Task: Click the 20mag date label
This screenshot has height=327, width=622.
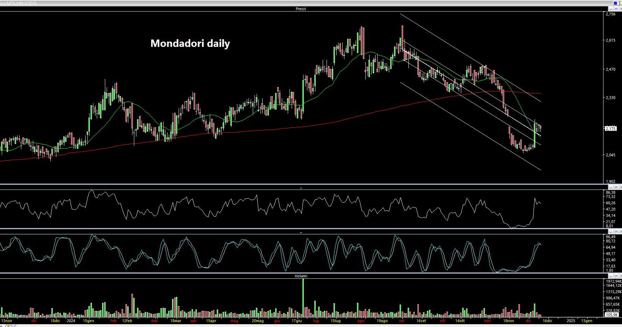Action: pyautogui.click(x=258, y=321)
